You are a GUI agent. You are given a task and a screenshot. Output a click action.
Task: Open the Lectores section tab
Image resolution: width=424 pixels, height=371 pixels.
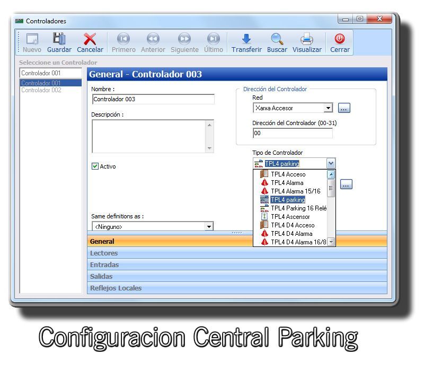(237, 253)
